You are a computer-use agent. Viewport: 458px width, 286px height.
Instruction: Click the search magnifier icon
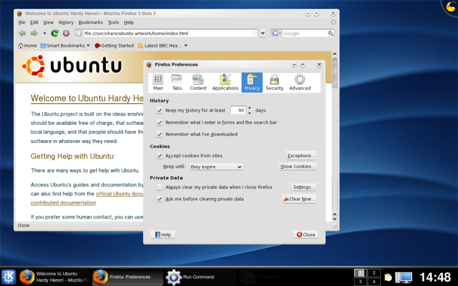coord(330,33)
